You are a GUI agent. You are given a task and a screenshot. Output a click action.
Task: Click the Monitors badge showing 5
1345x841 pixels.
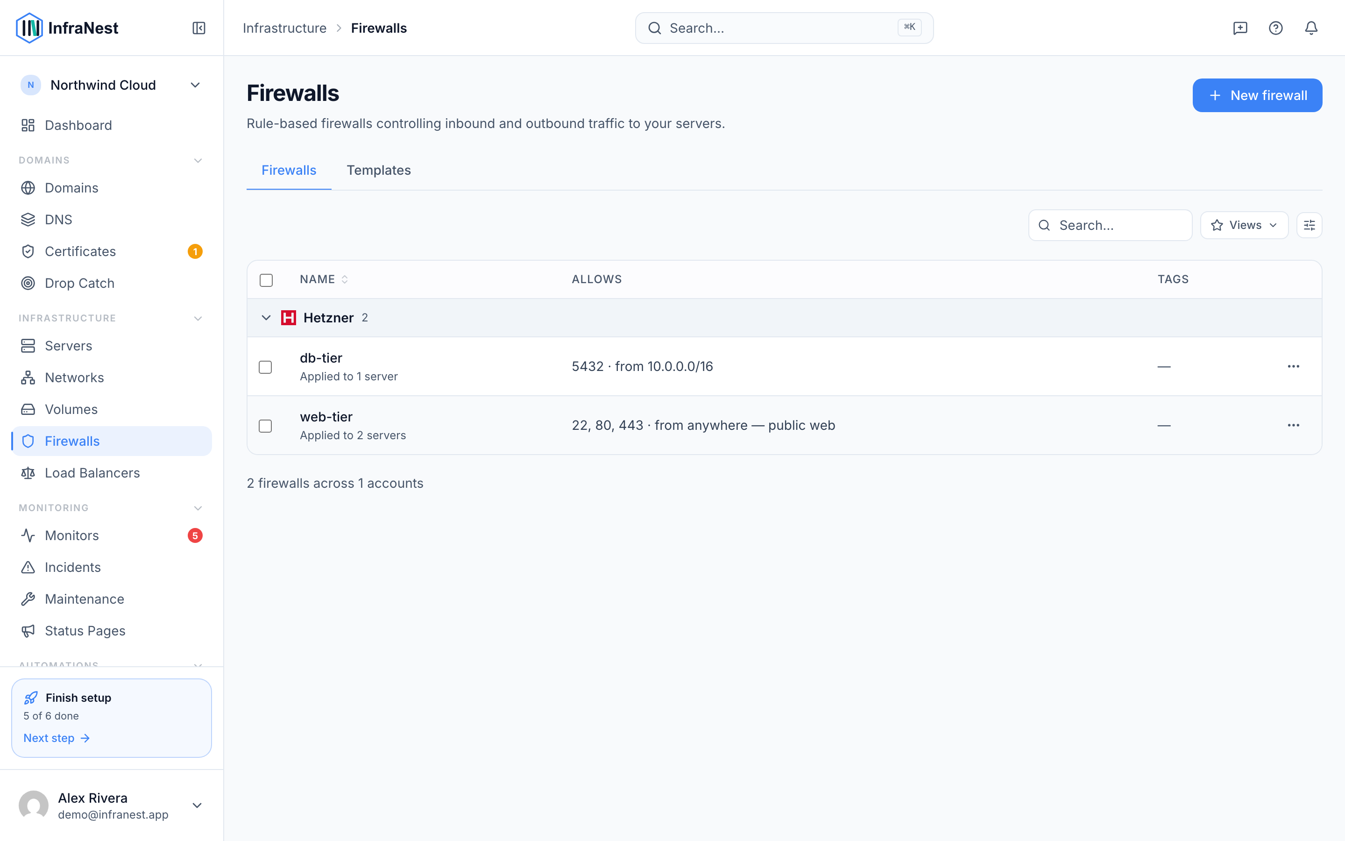tap(195, 535)
